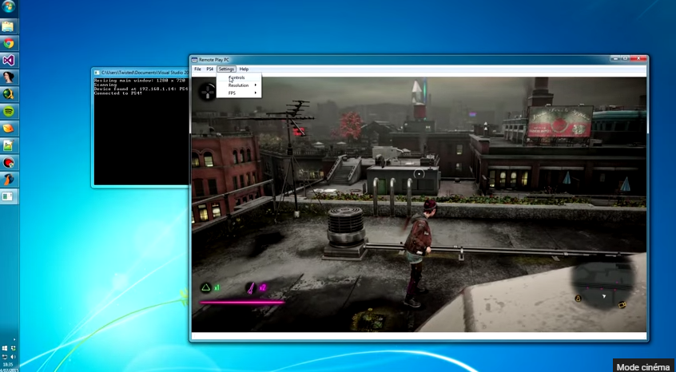Open Spotify from the taskbar
The height and width of the screenshot is (372, 676).
click(9, 111)
